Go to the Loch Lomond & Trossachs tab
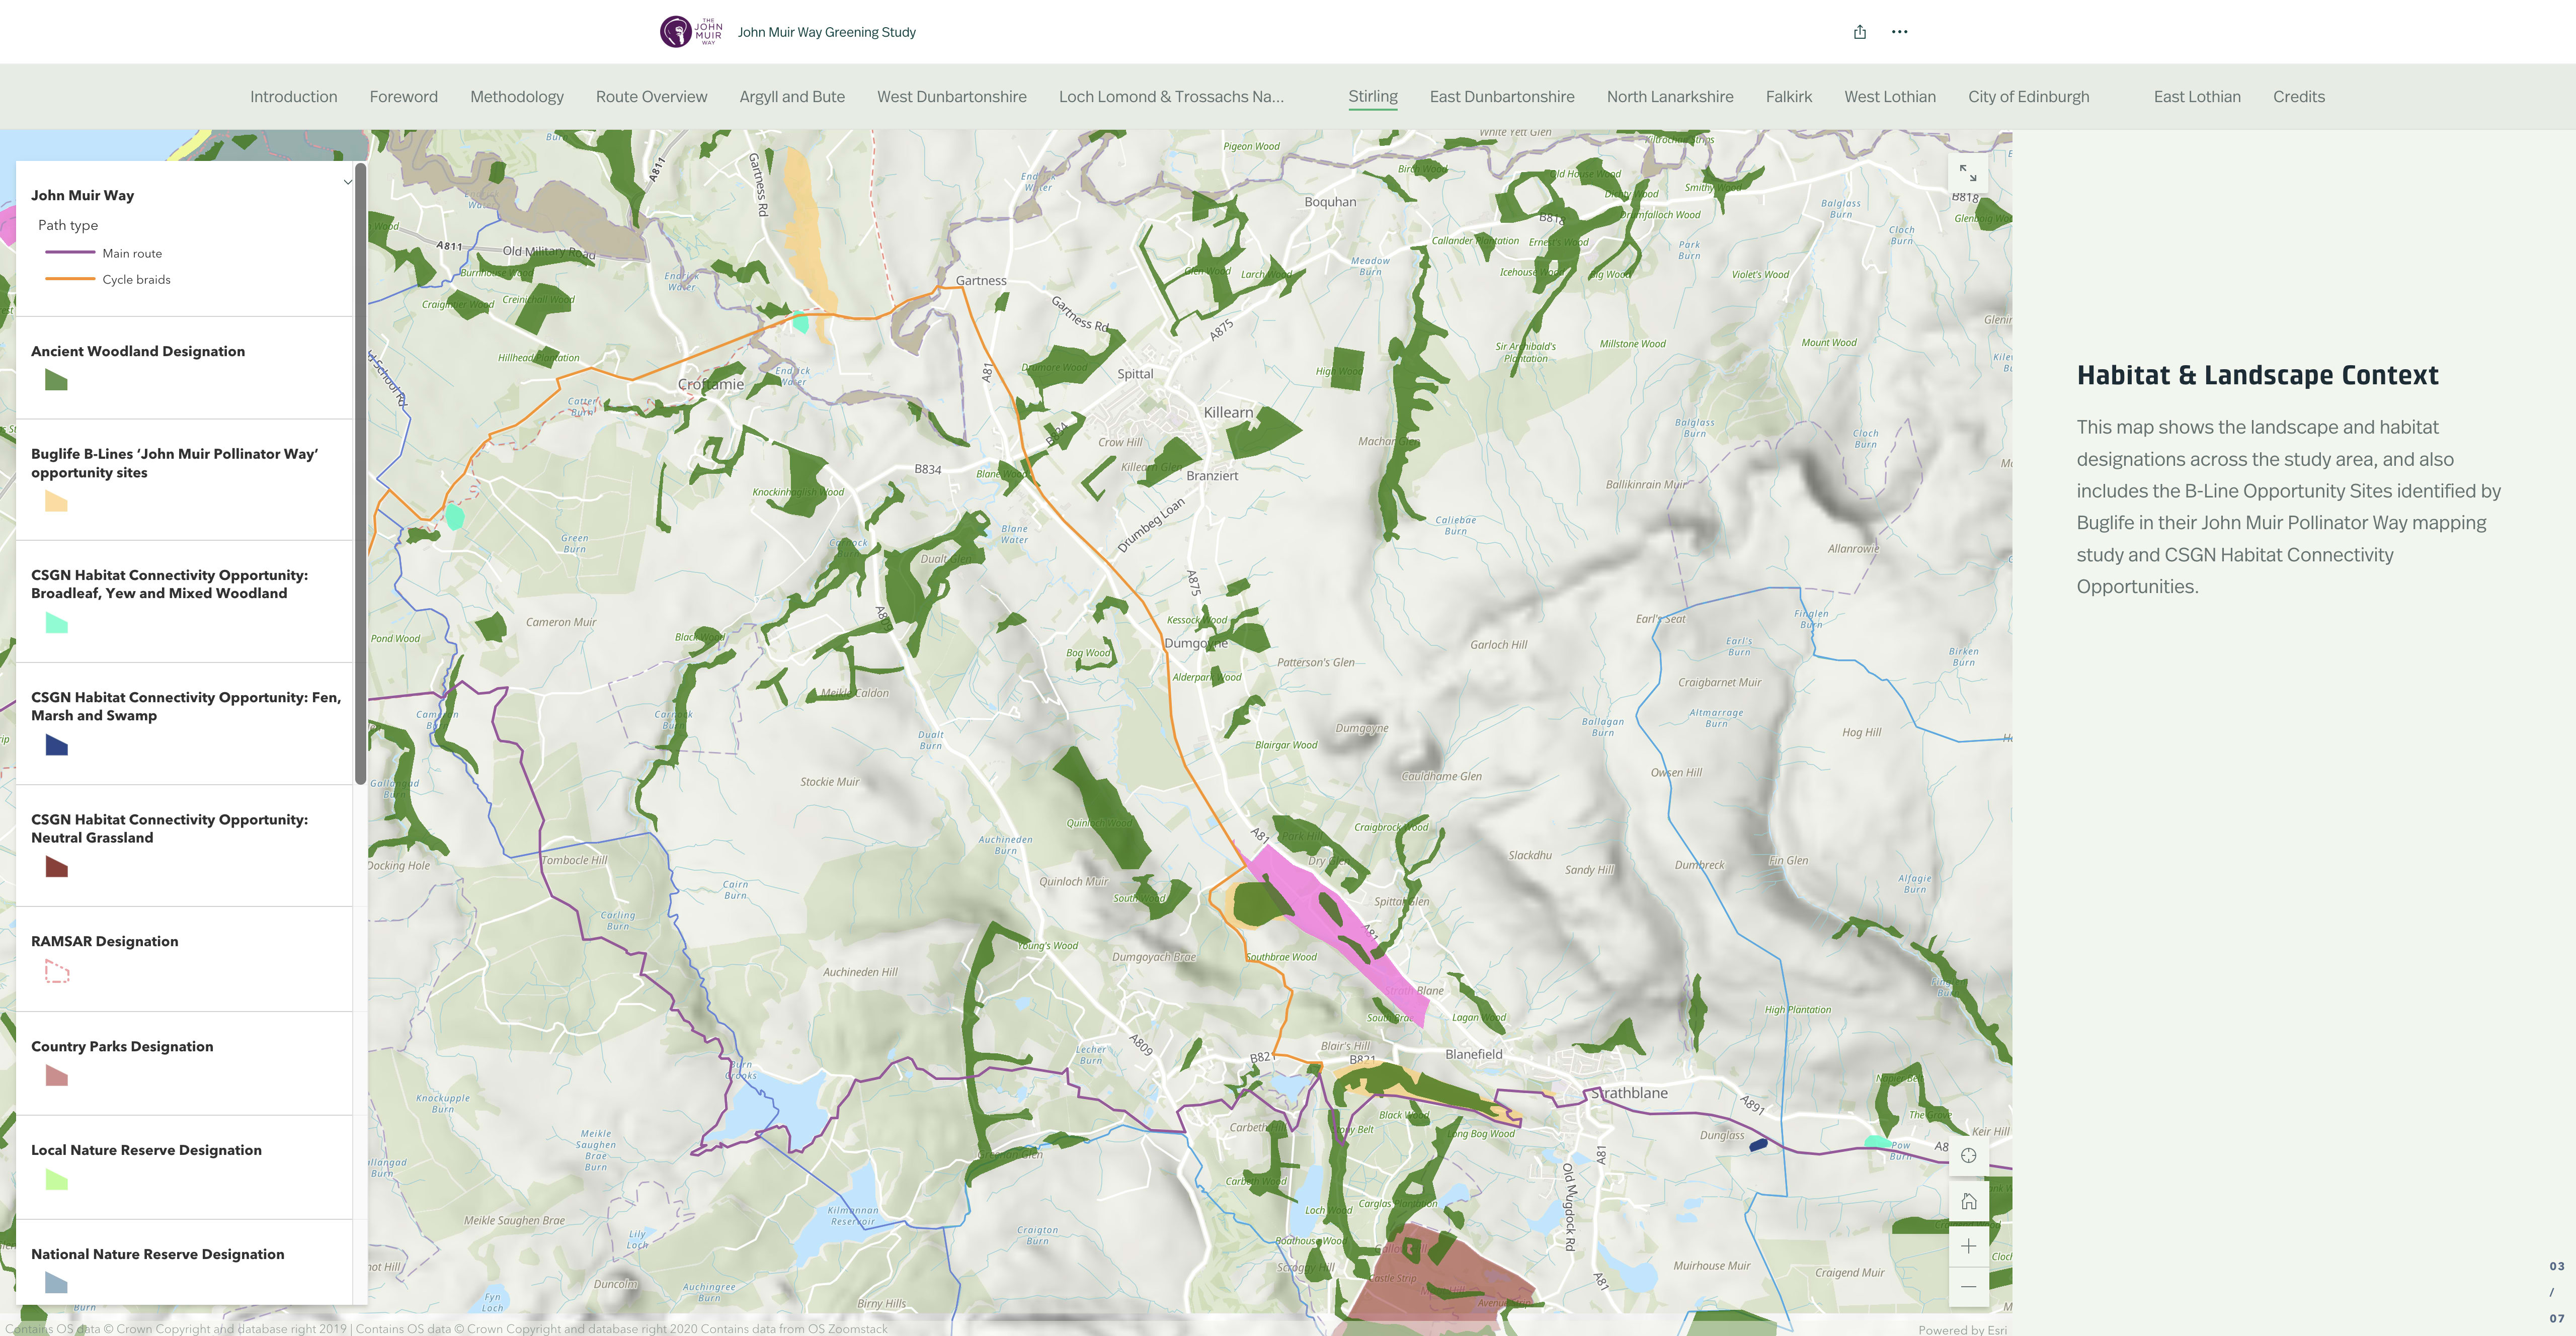This screenshot has height=1336, width=2576. coord(1170,97)
